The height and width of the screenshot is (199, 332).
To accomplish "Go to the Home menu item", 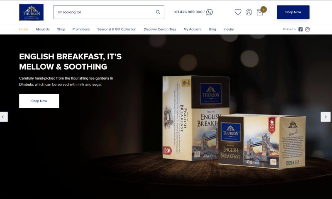I will point(23,29).
